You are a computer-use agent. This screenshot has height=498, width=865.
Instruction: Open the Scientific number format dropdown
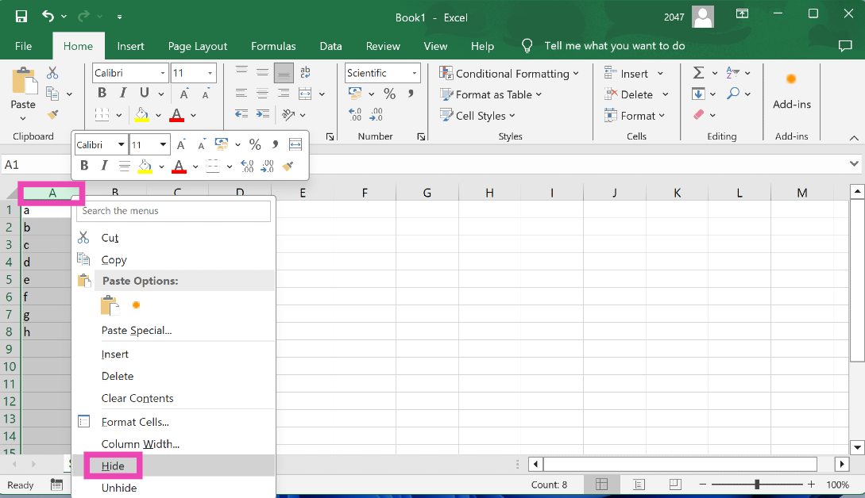[x=415, y=73]
